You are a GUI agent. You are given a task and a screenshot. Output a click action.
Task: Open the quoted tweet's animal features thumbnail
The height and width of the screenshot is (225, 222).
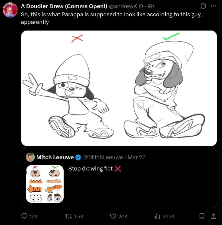pyautogui.click(x=45, y=184)
